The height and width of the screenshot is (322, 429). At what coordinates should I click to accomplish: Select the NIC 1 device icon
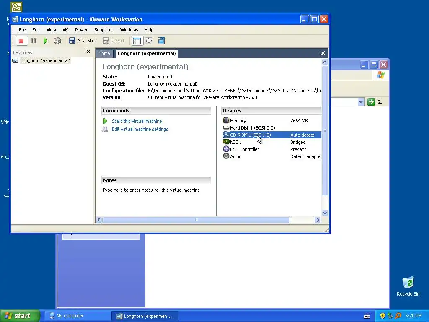226,142
